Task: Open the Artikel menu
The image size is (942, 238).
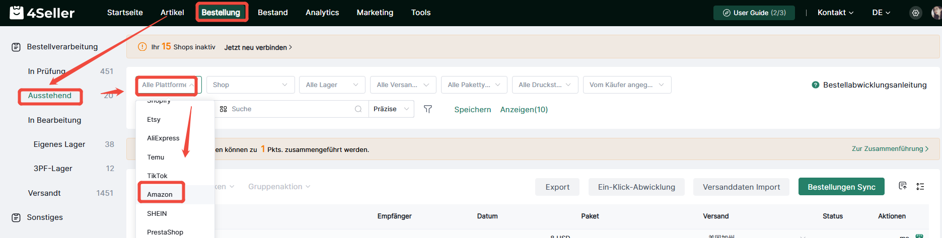Action: pyautogui.click(x=172, y=13)
